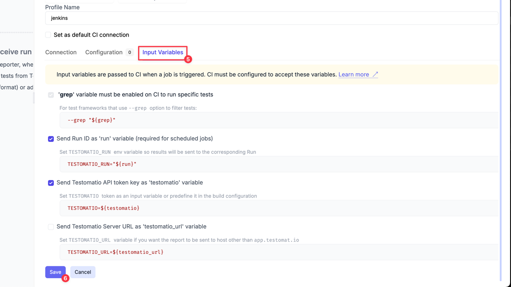The height and width of the screenshot is (287, 511).
Task: Click external link arrow icon beside Learn more
Action: [375, 75]
